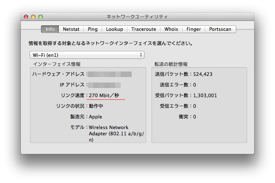Click the 270 Mbit/秒 link speed value
This screenshot has height=183, width=275.
[x=104, y=95]
